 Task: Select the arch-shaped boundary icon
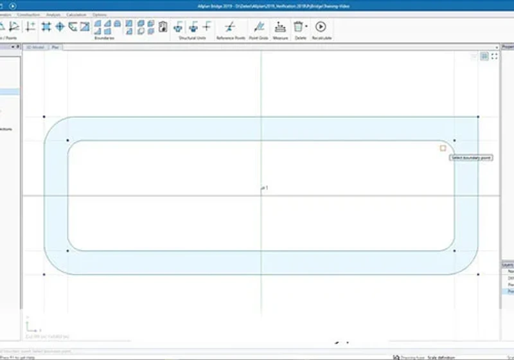tap(118, 23)
